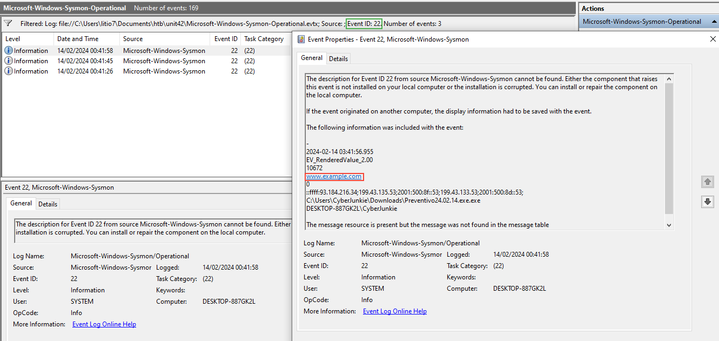The width and height of the screenshot is (719, 341).
Task: Open Event Log Online Help in dialog
Action: click(x=395, y=311)
